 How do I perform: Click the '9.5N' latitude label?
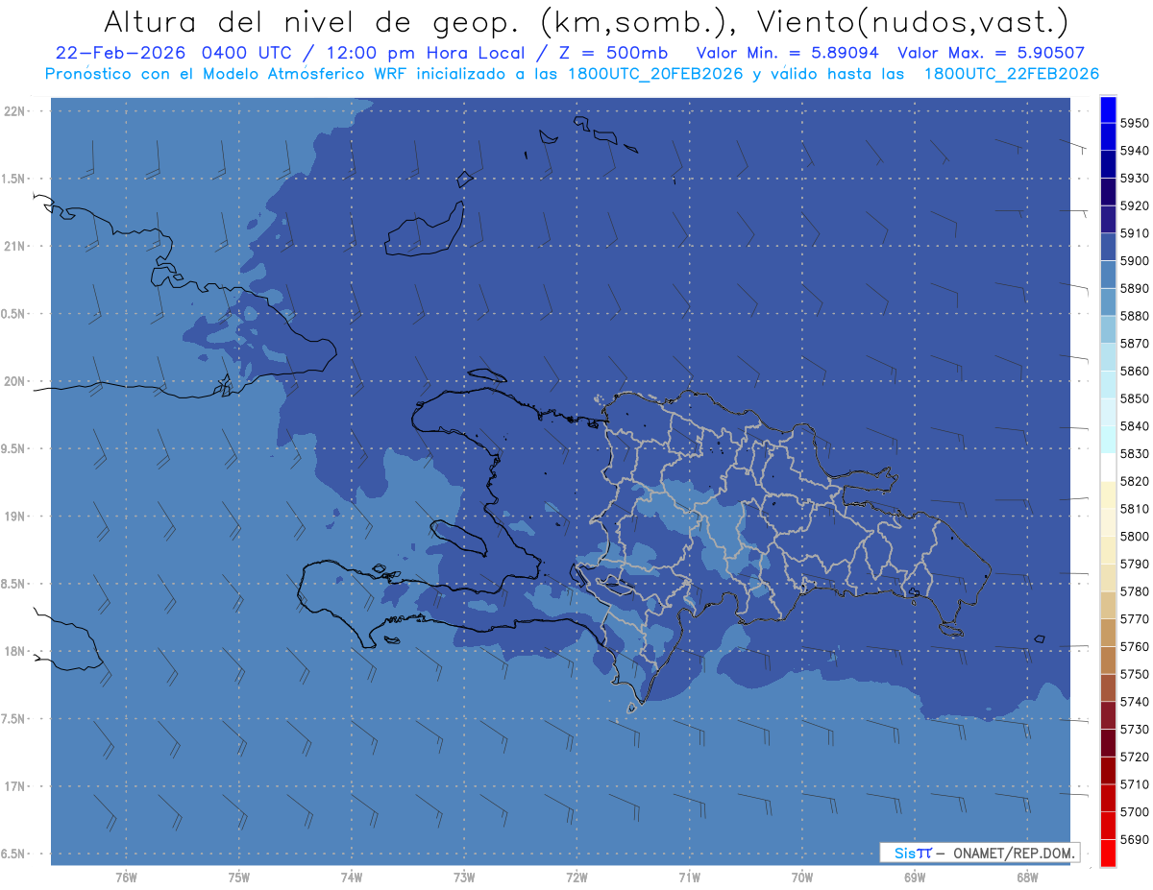pos(13,449)
